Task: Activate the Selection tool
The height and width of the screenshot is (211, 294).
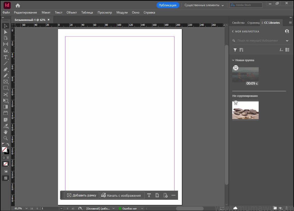Action: pyautogui.click(x=6, y=26)
